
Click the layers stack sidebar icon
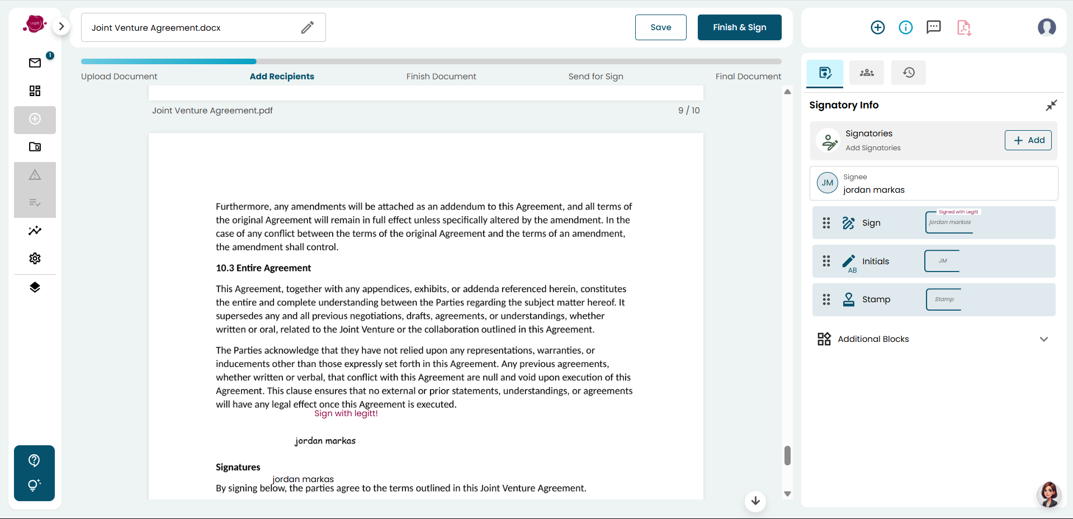click(35, 287)
